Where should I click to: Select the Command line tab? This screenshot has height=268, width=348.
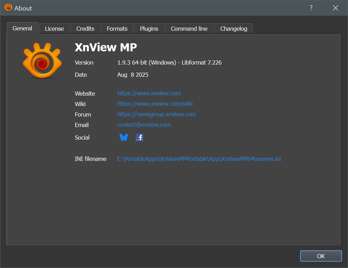tap(189, 29)
